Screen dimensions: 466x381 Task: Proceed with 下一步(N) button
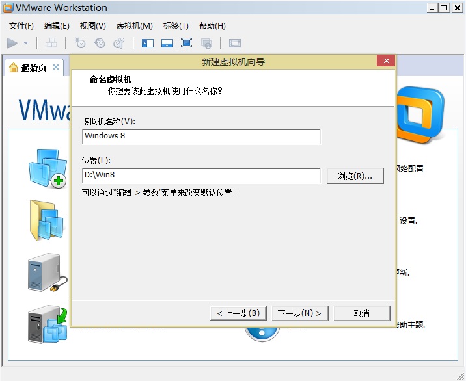(x=300, y=313)
